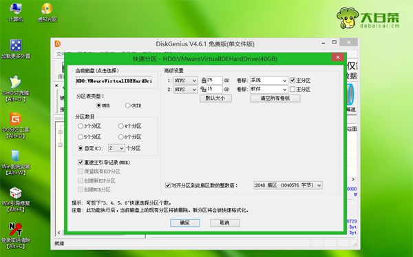Launch login password clear (Alt+C) icon
Image resolution: width=413 pixels, height=257 pixels.
click(x=16, y=236)
